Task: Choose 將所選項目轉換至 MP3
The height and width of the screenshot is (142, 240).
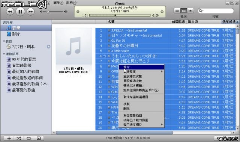Action: pos(142,90)
